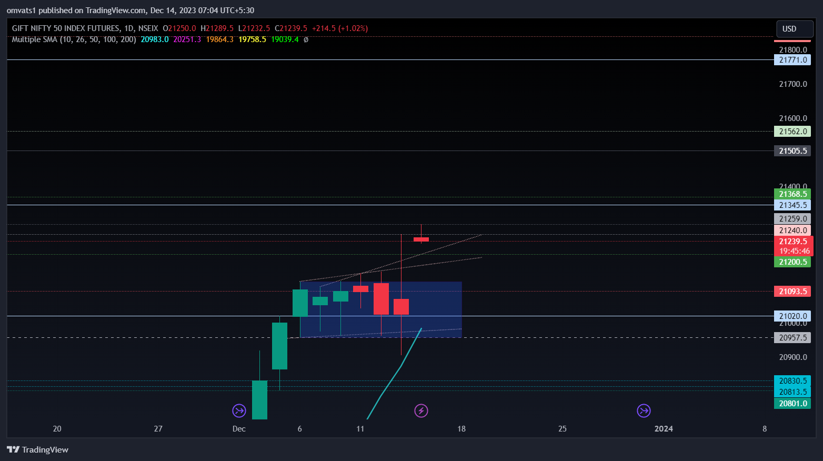
Task: Click the green SMA value 19039.4
Action: click(285, 39)
